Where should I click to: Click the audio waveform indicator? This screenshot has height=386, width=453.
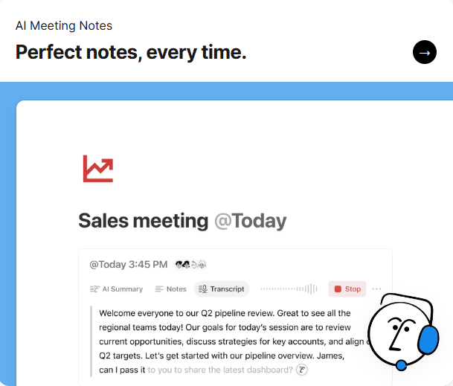[x=289, y=289]
